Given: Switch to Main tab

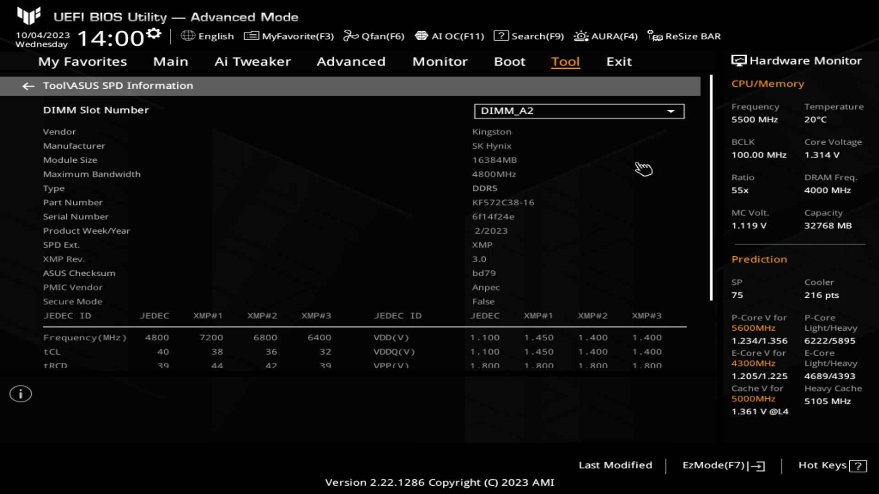Looking at the screenshot, I should pyautogui.click(x=171, y=62).
